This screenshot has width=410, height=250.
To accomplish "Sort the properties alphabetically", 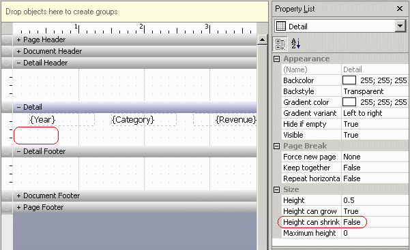I will 295,44.
